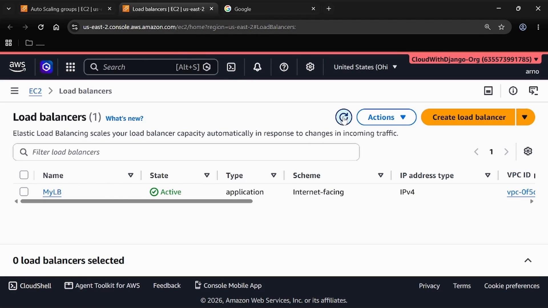Bookmark this page with the star icon

[501, 27]
